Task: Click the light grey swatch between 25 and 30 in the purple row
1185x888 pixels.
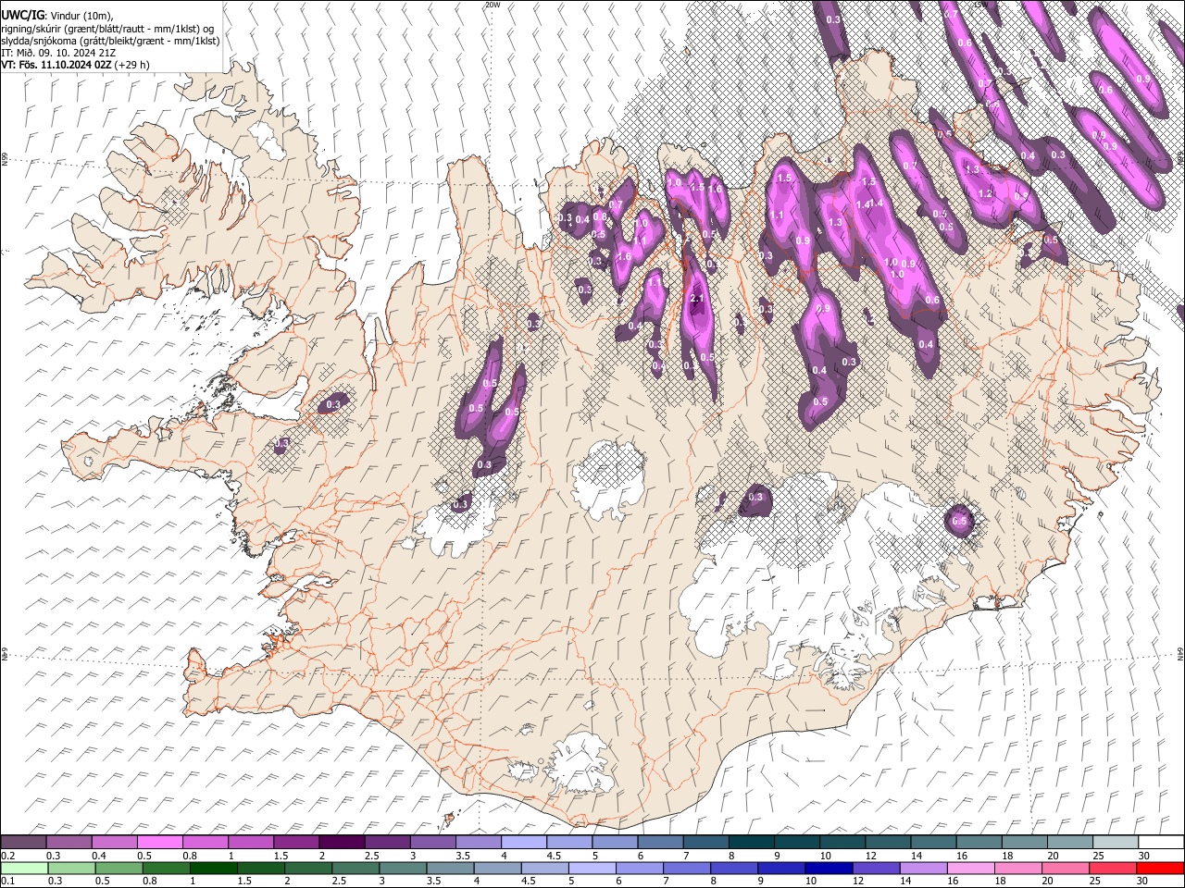Action: coord(1116,842)
